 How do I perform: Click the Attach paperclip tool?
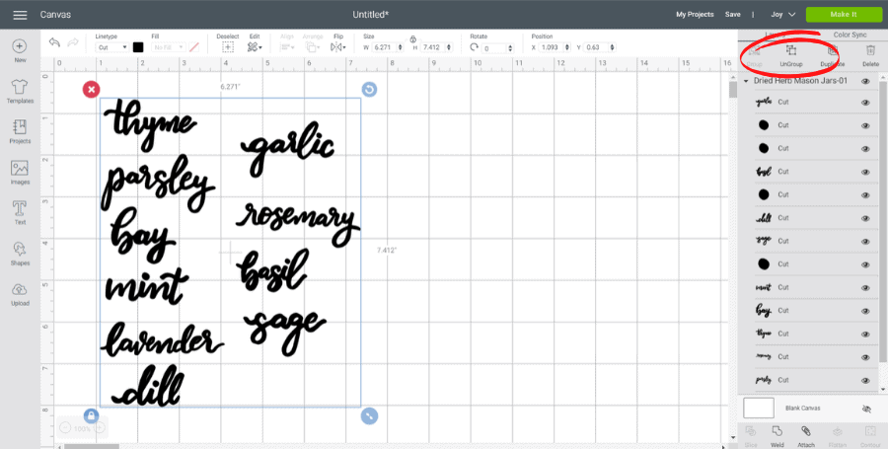tap(806, 436)
